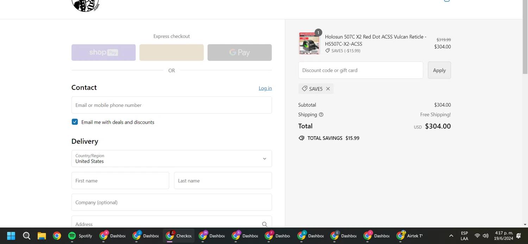Image resolution: width=528 pixels, height=244 pixels.
Task: Click the shipping info question mark icon
Action: 321,115
